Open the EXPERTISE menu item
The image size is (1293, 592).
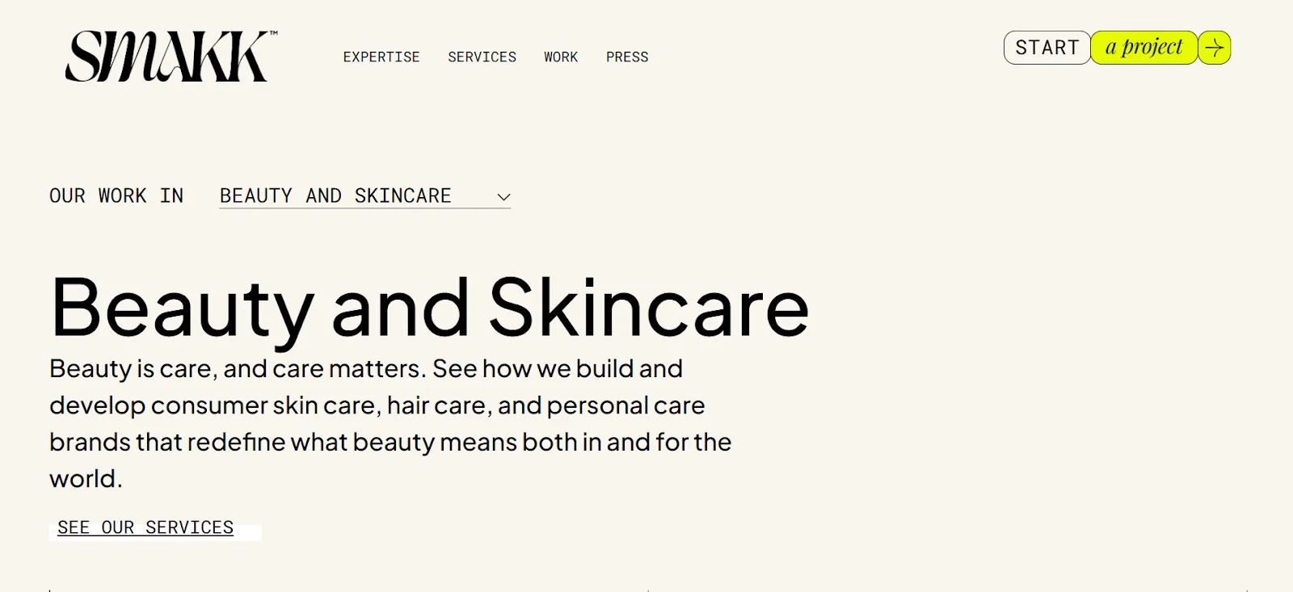click(381, 57)
